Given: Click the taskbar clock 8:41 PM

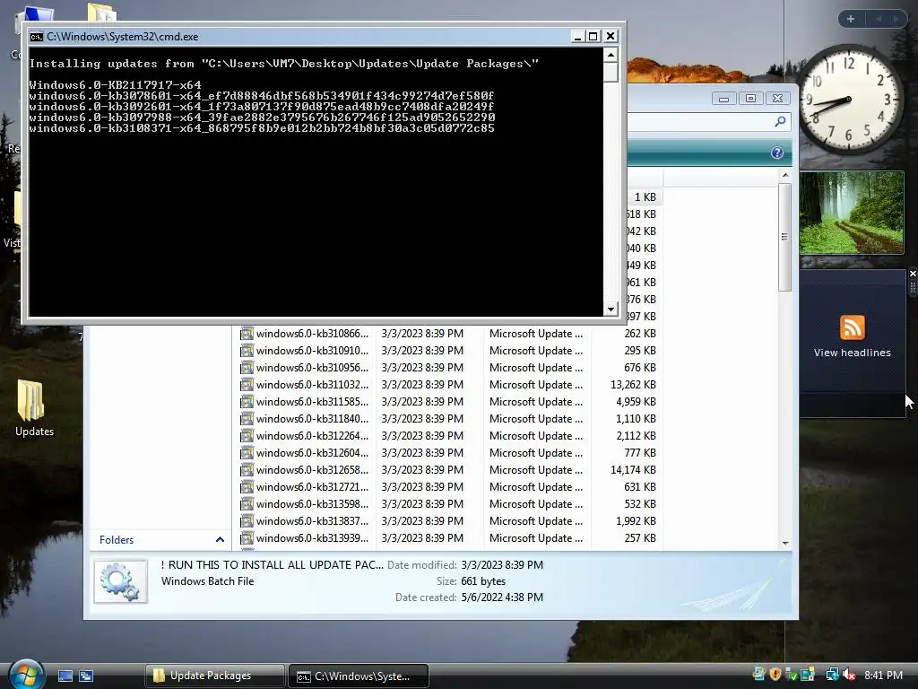Looking at the screenshot, I should 883,675.
